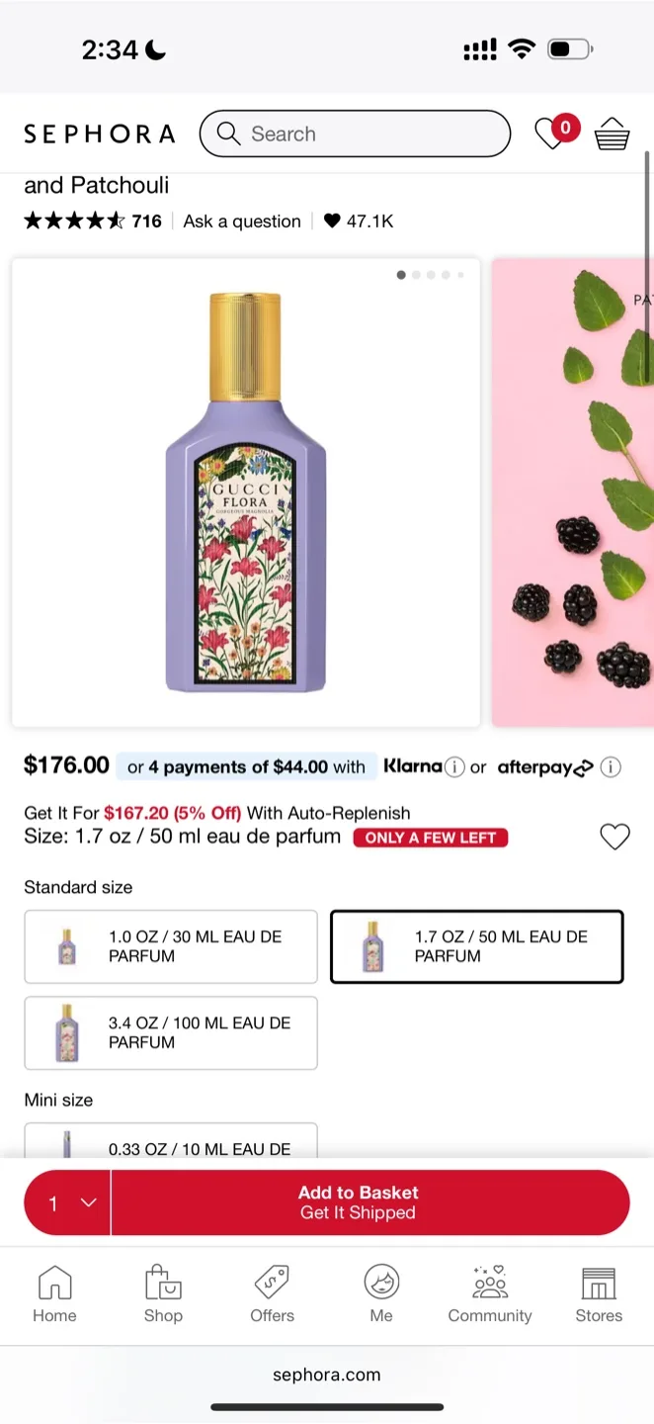This screenshot has height=1424, width=654.
Task: Open the quantity dropdown showing 1
Action: (65, 1202)
